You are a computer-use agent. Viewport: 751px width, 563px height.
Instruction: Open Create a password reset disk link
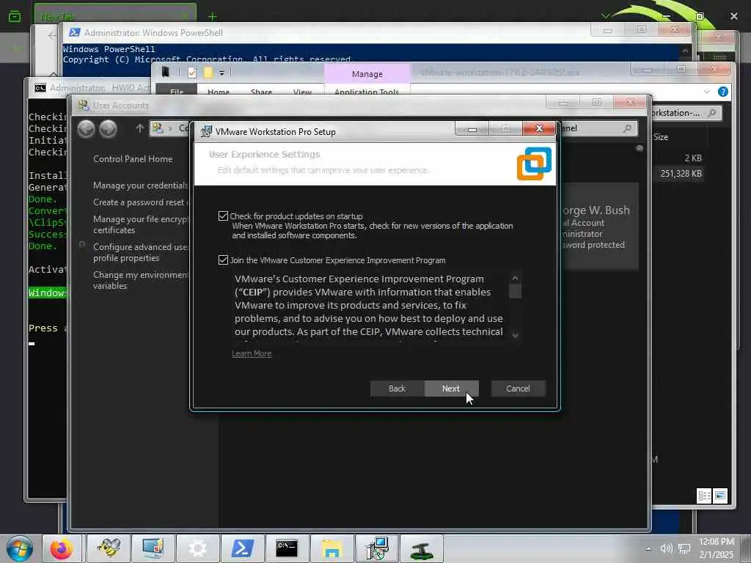(x=141, y=202)
